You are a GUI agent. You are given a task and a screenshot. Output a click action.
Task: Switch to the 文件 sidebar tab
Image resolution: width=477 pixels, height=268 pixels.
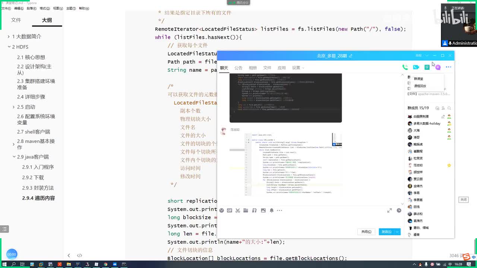16,20
